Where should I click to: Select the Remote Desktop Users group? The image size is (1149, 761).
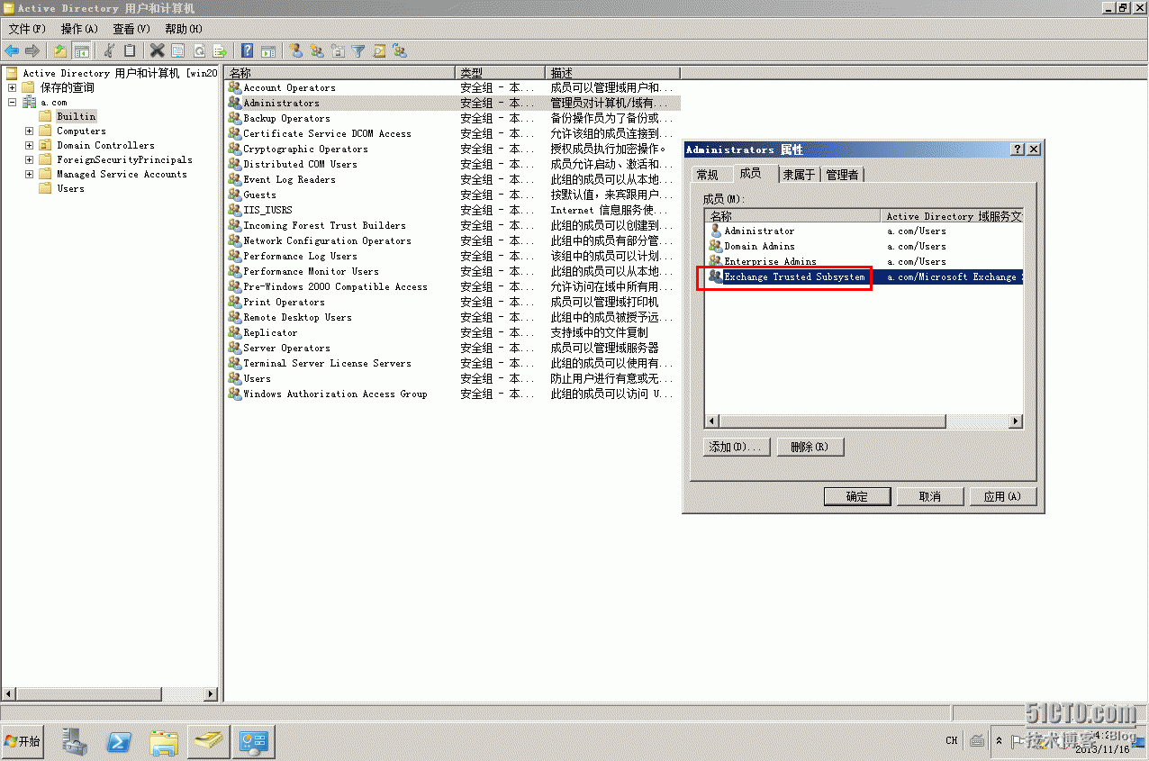(297, 317)
